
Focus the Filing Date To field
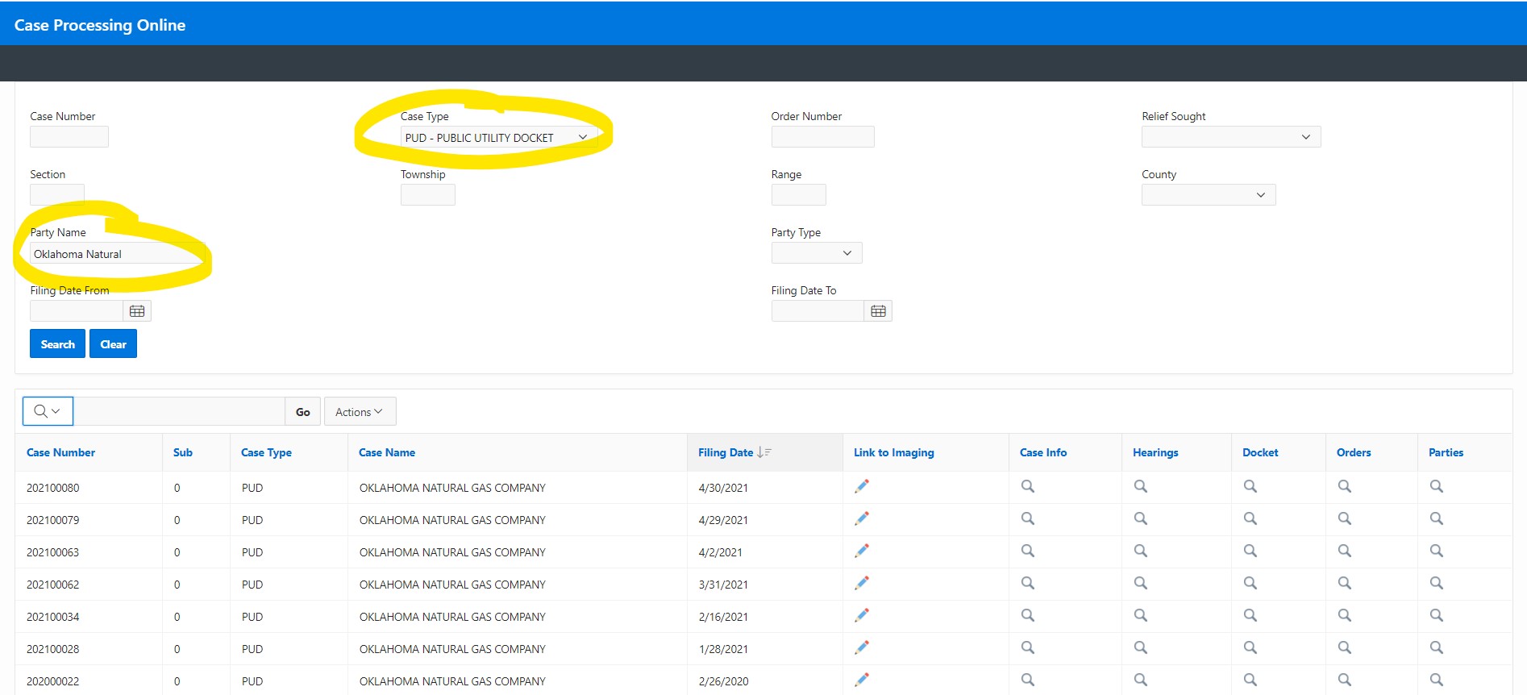coord(818,311)
